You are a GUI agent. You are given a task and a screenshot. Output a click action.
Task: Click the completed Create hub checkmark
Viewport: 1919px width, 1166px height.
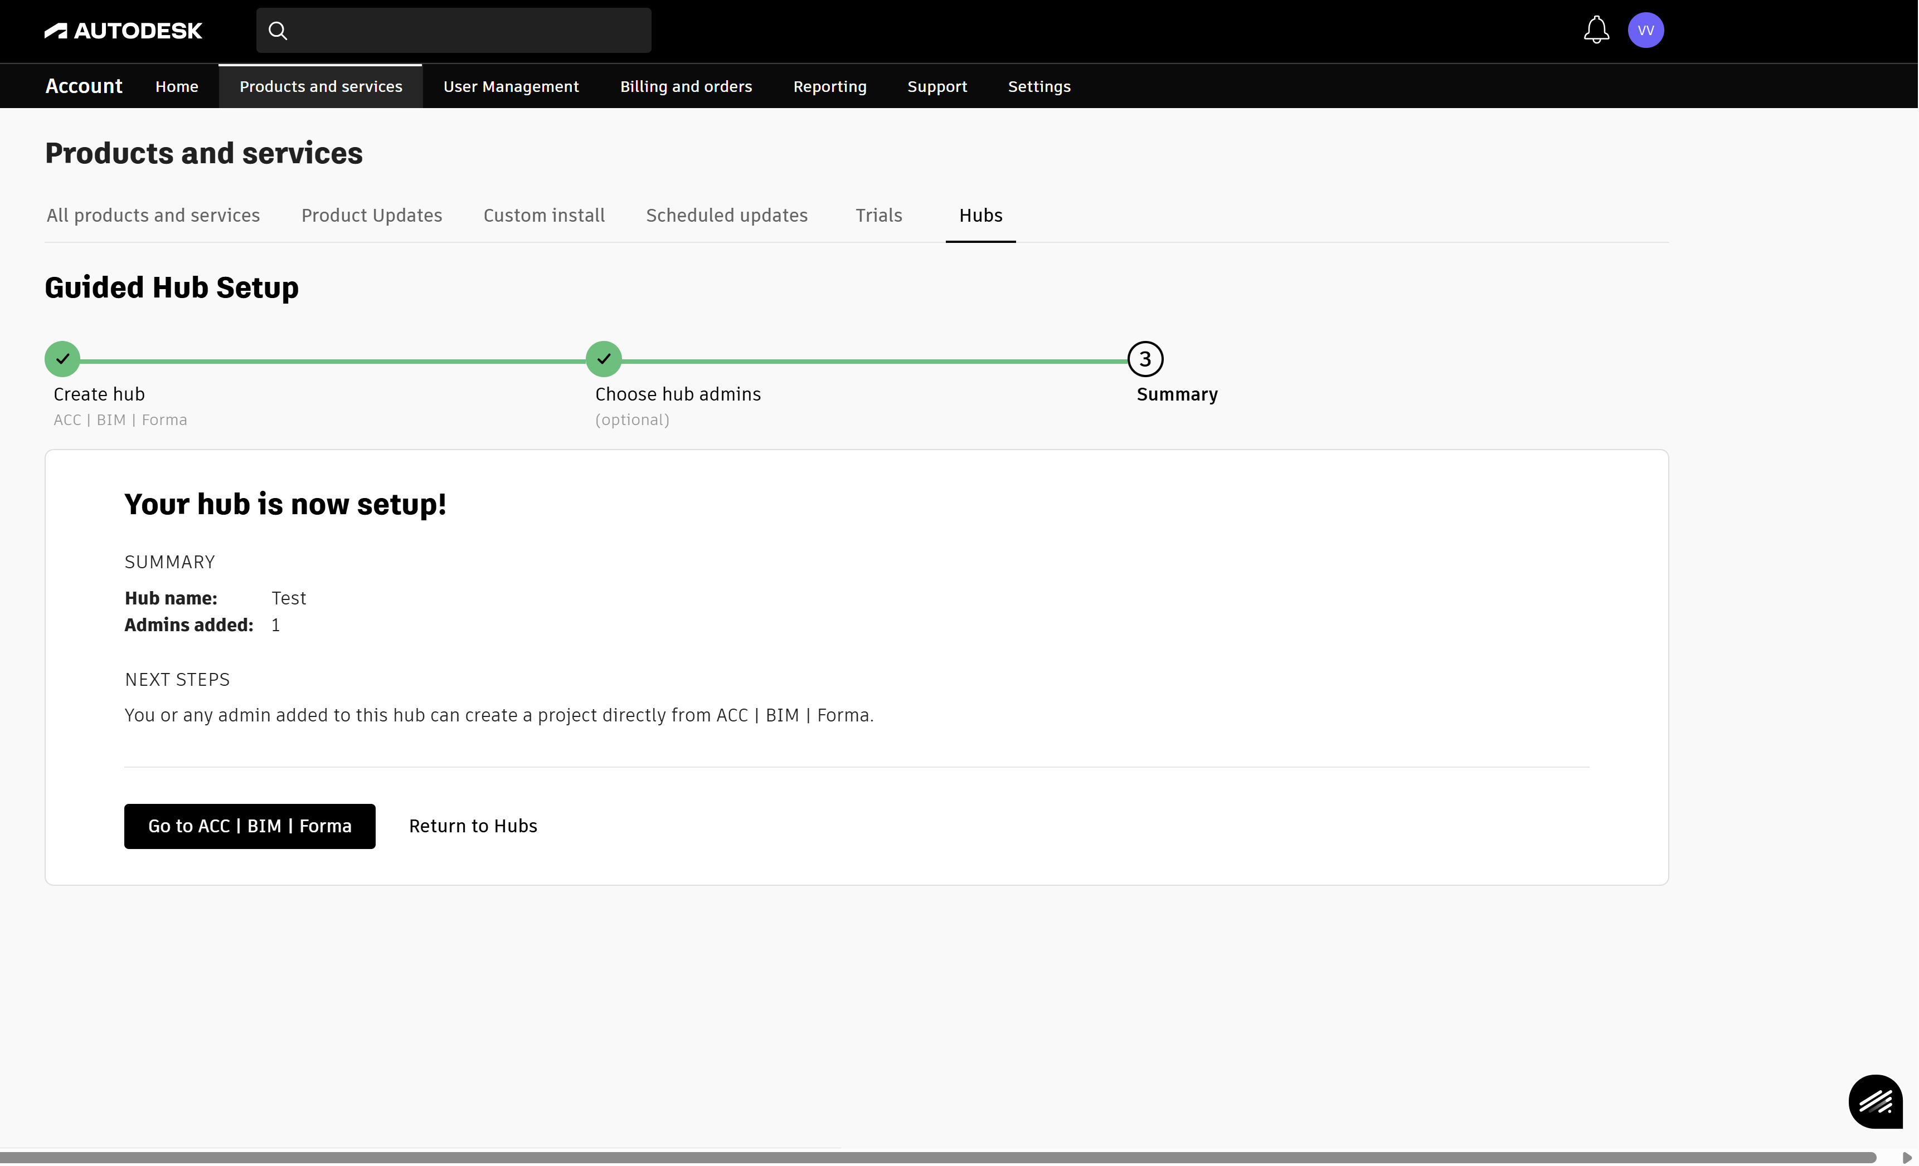[x=62, y=359]
